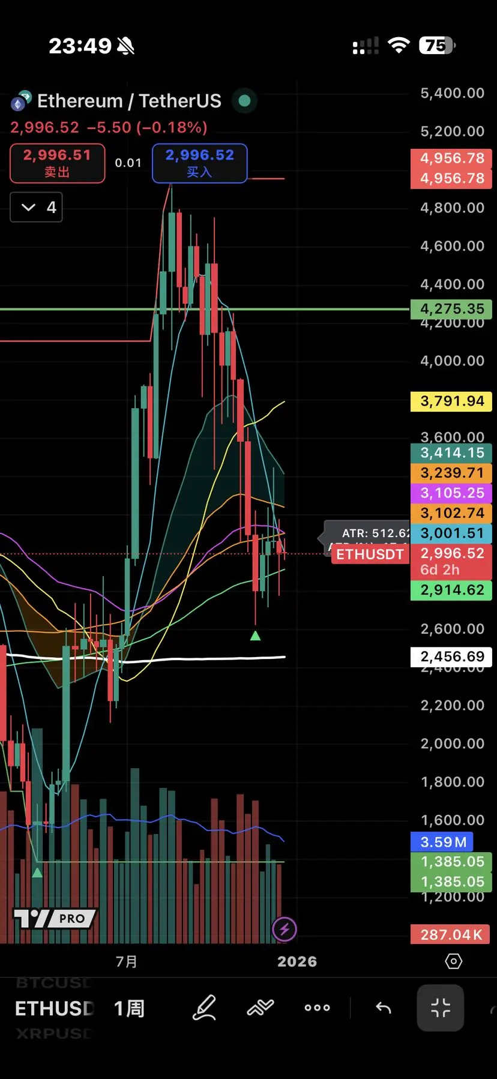Viewport: 497px width, 1079px height.
Task: Select the 3.59M volume average label
Action: [442, 842]
